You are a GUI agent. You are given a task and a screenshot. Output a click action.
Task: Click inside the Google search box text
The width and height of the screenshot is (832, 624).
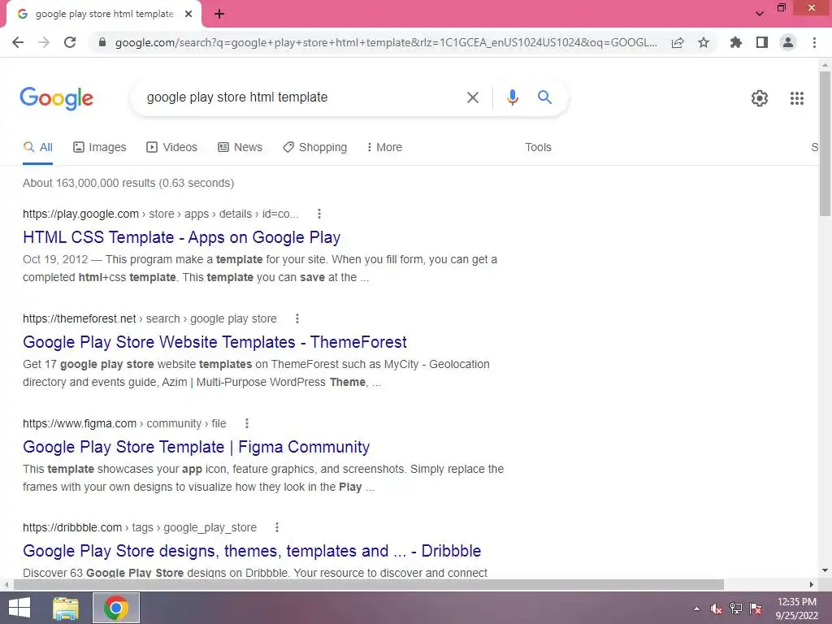click(237, 97)
